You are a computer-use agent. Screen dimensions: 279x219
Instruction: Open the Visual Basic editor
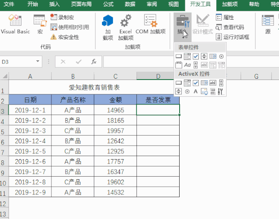point(15,24)
